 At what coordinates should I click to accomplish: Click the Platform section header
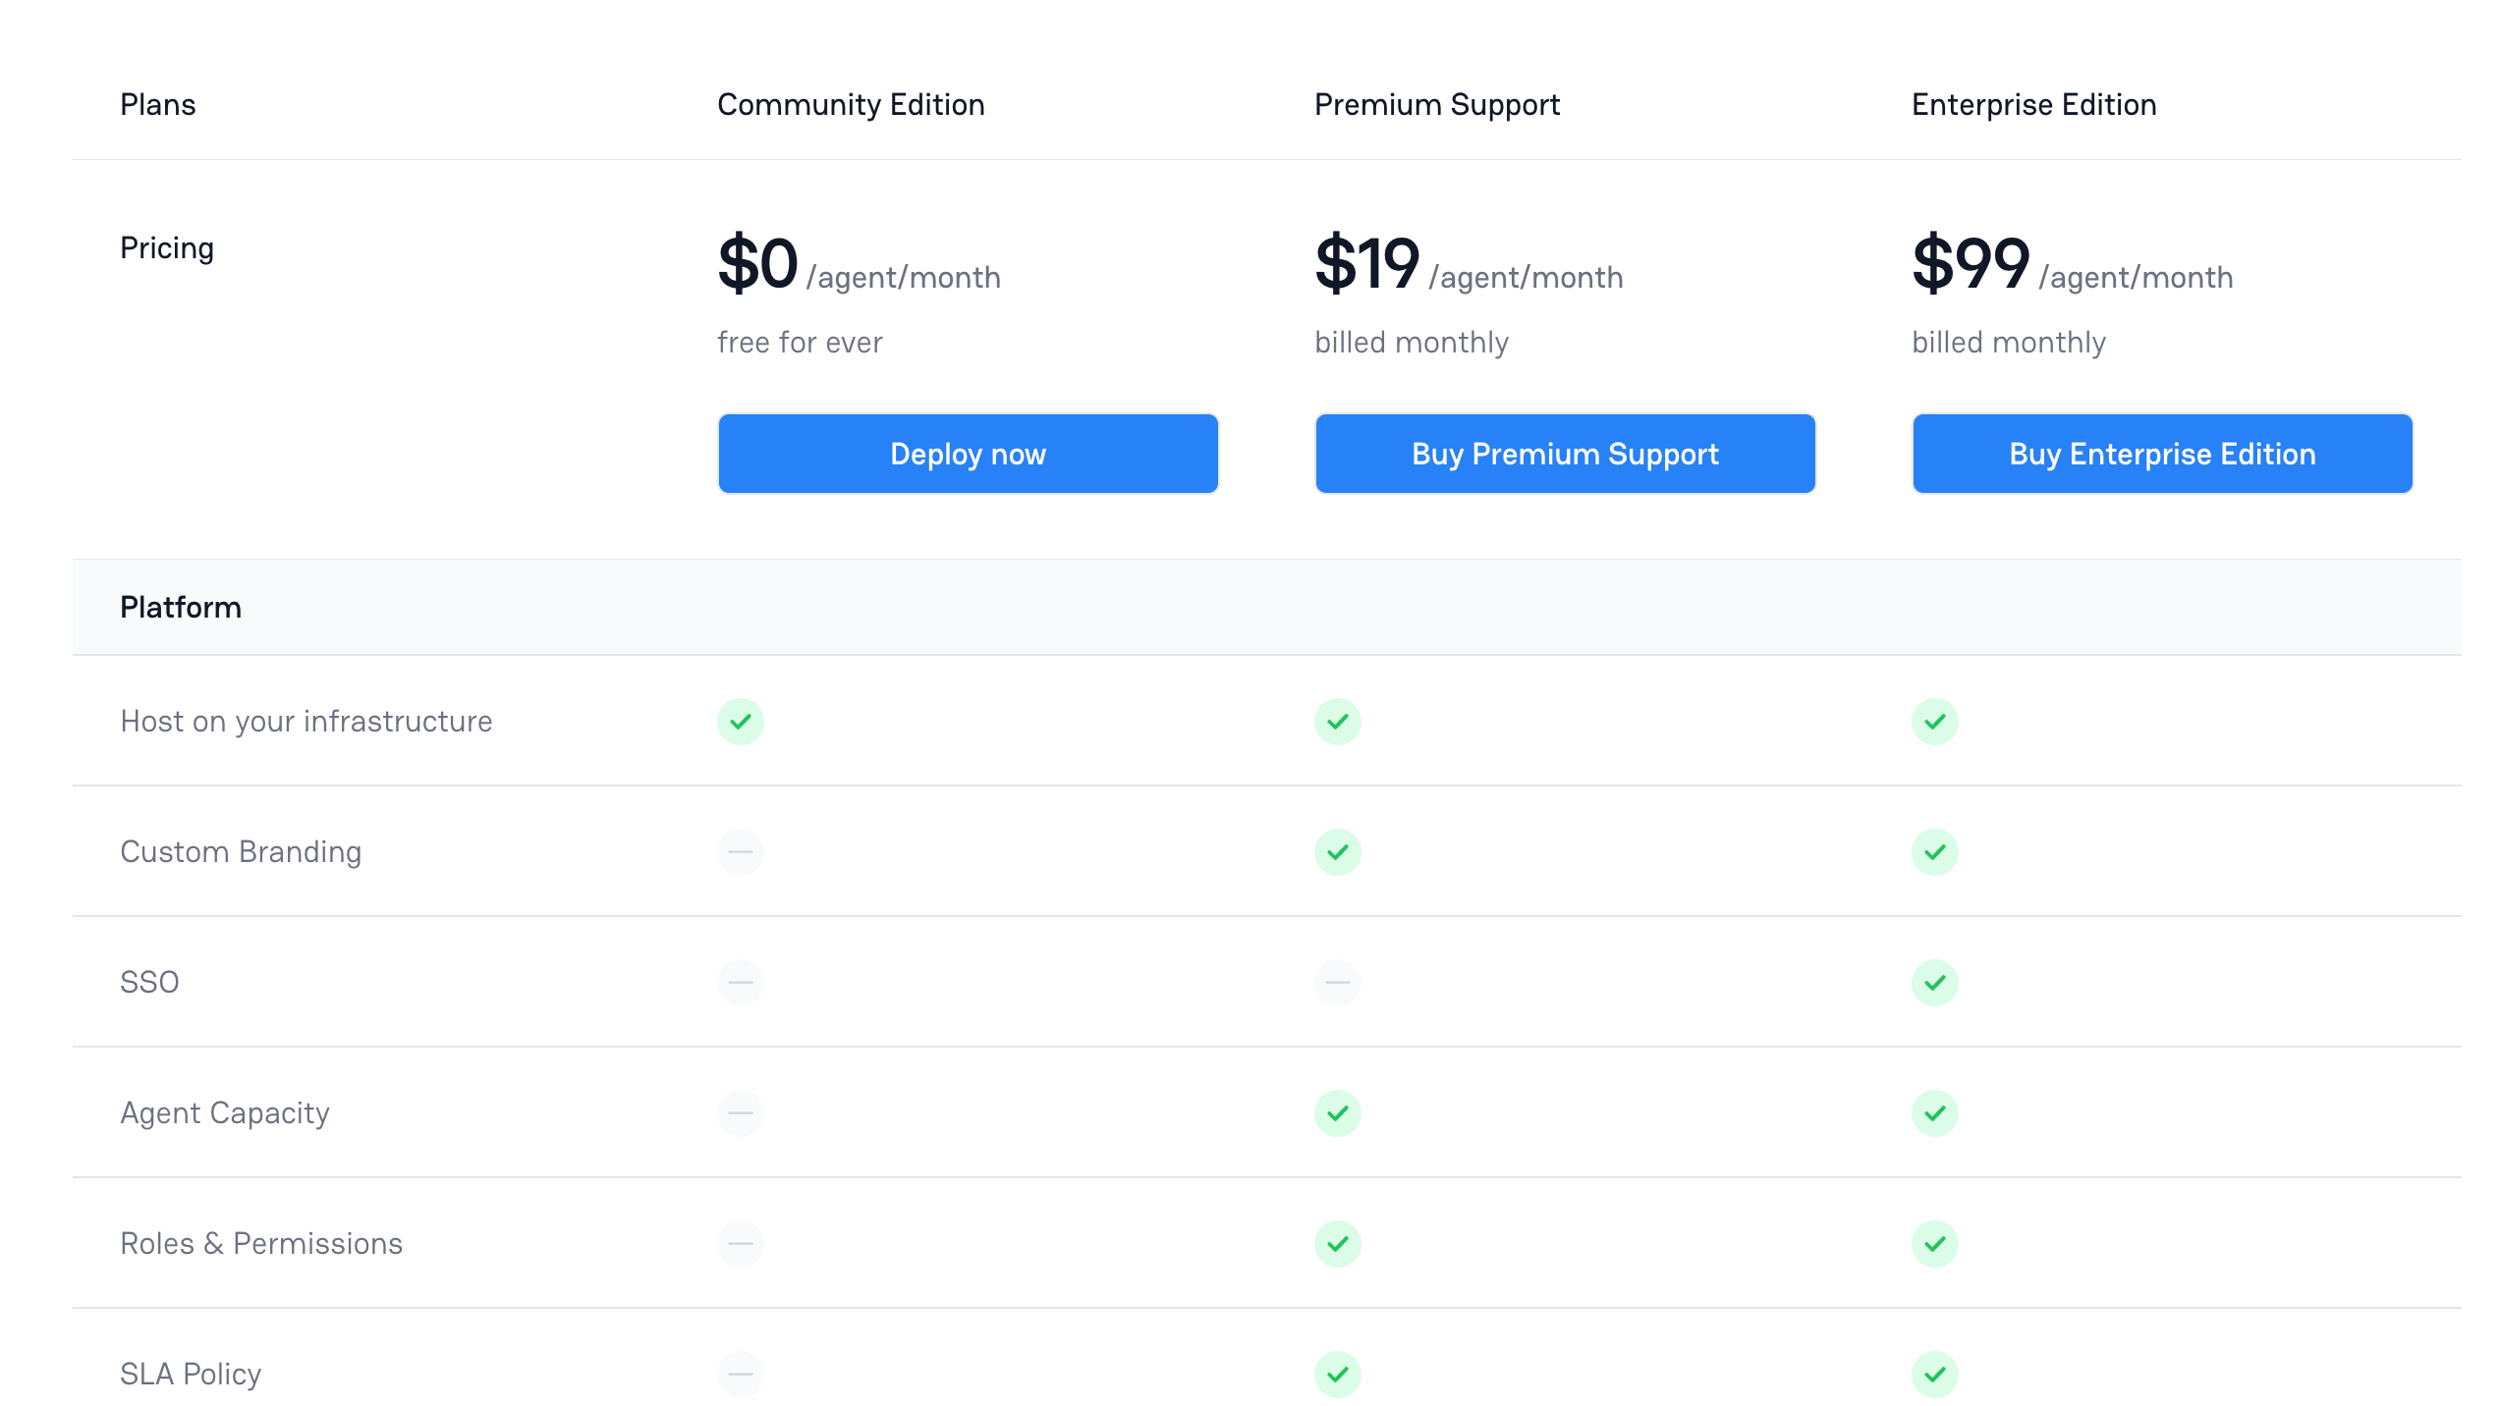coord(181,607)
